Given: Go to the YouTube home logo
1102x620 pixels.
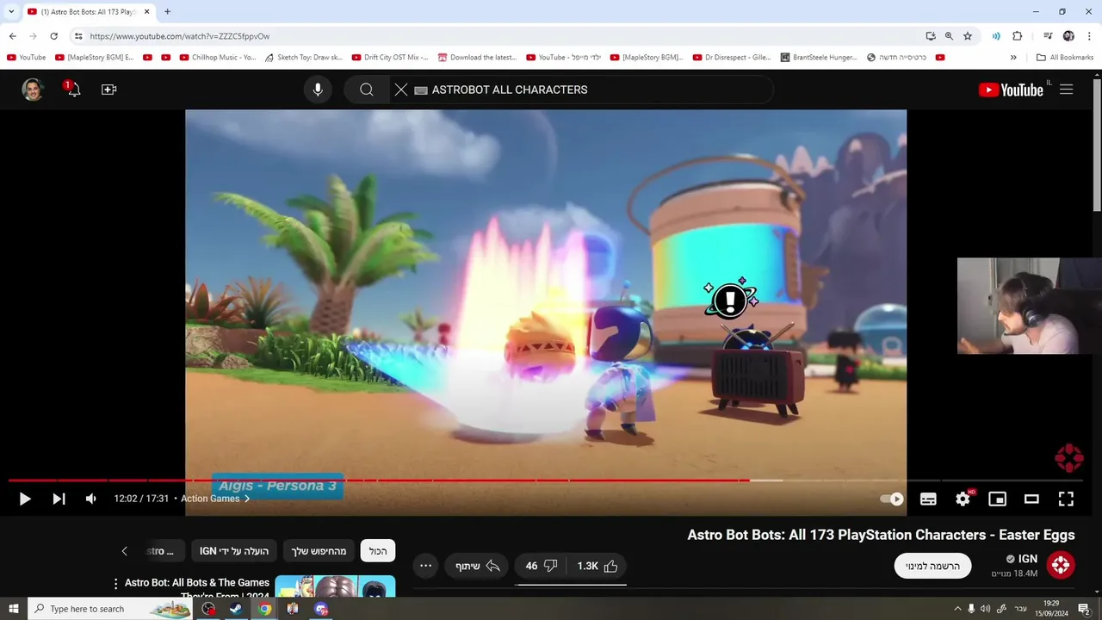Looking at the screenshot, I should pyautogui.click(x=1010, y=90).
